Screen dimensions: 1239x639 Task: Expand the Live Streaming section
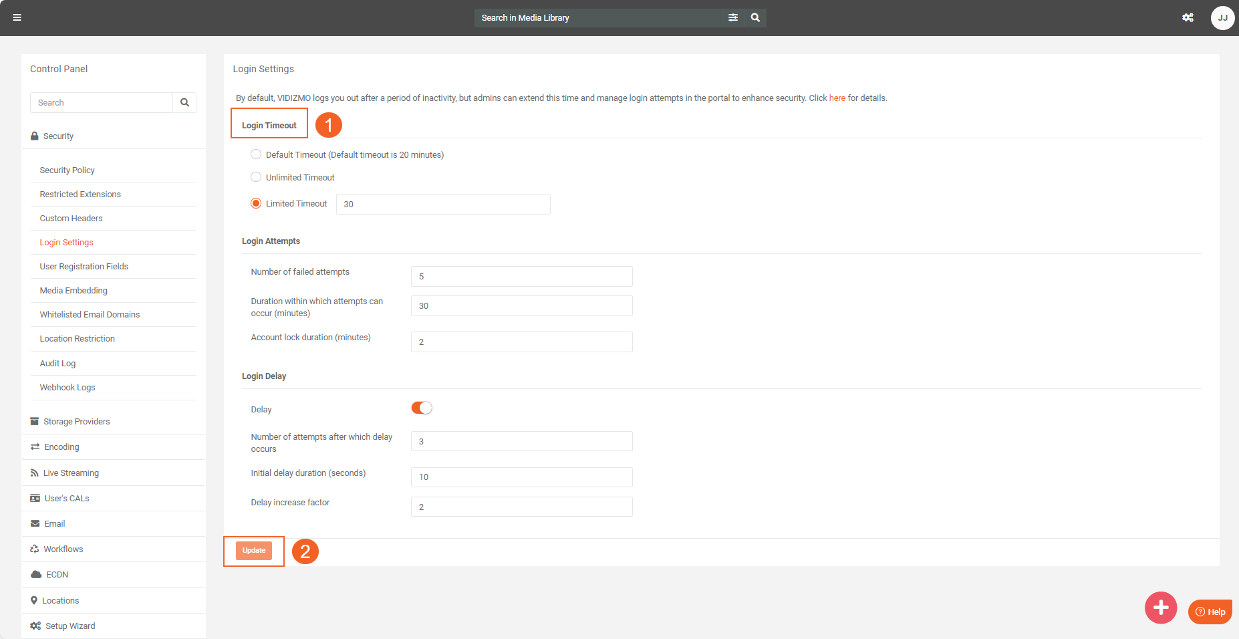point(71,473)
